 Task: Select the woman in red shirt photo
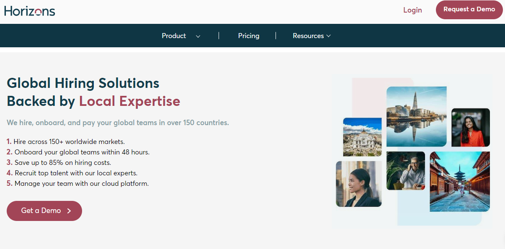coord(471,127)
